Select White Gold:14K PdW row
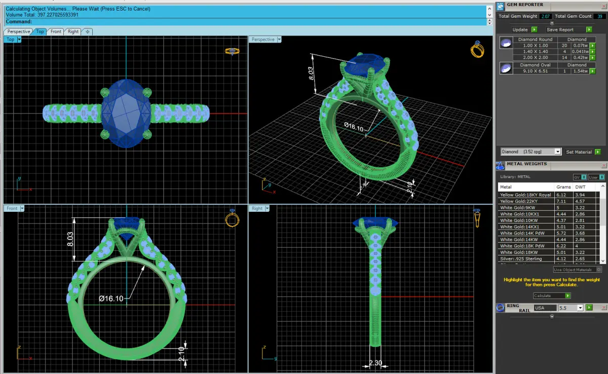Image resolution: width=608 pixels, height=374 pixels. point(549,233)
